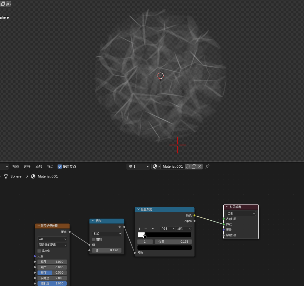Click the 间隙度 2.000 field
Screen dimensions: 304x286
pos(52,278)
